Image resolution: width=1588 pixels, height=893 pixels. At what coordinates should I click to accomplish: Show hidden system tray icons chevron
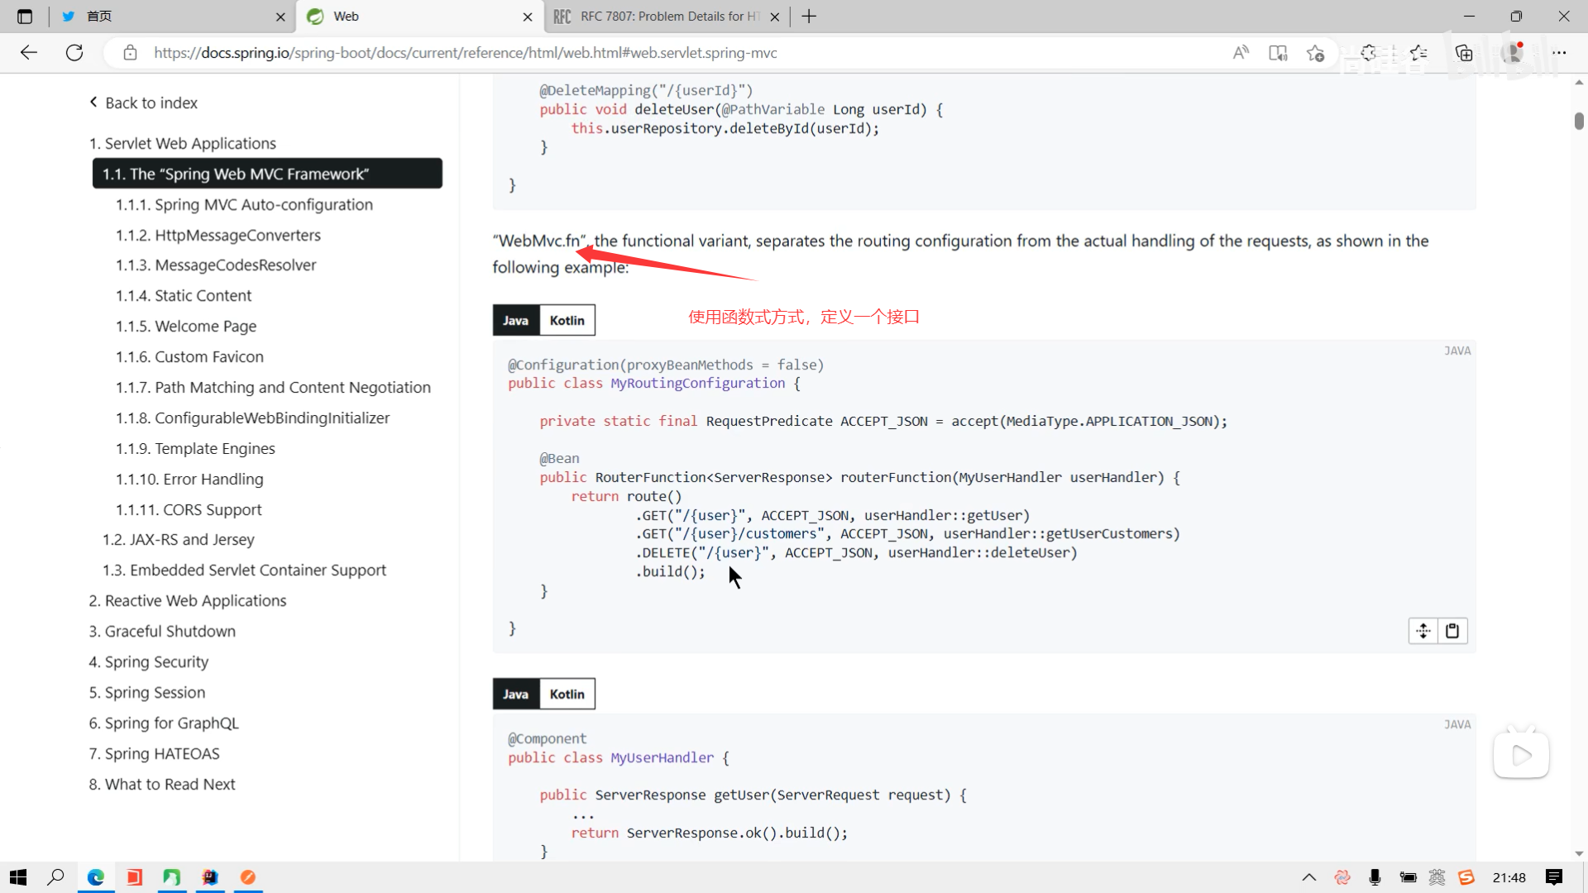(1308, 877)
